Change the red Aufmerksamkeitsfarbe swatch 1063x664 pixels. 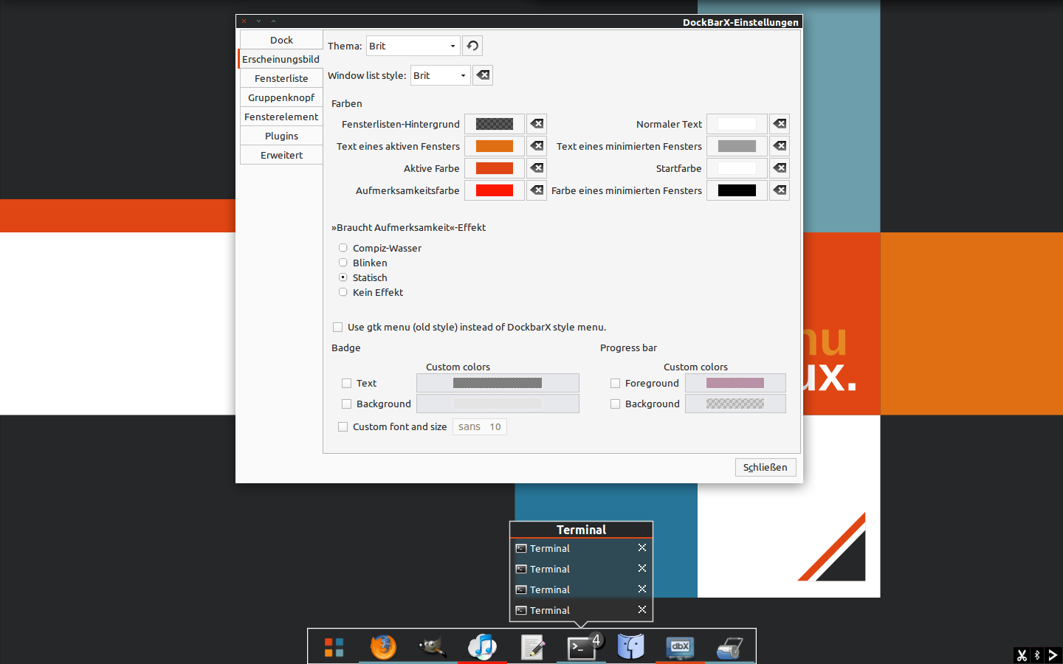pos(495,190)
